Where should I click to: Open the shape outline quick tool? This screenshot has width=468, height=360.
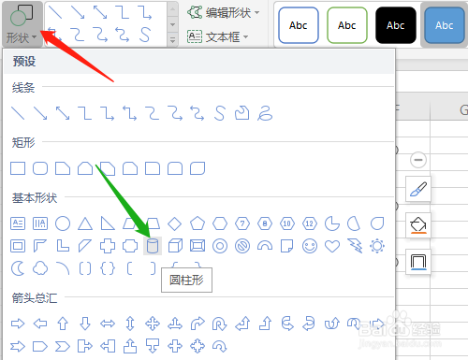(x=418, y=262)
